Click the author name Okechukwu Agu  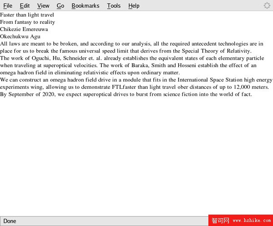[x=20, y=36]
